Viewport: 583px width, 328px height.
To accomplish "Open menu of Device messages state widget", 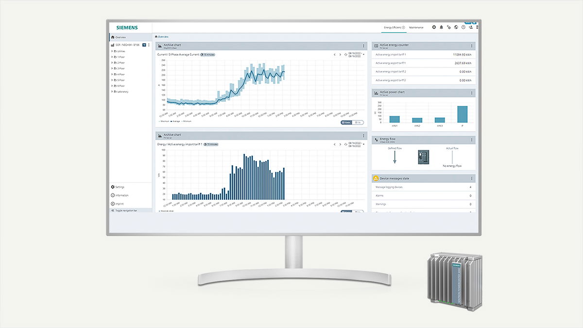I will [471, 179].
